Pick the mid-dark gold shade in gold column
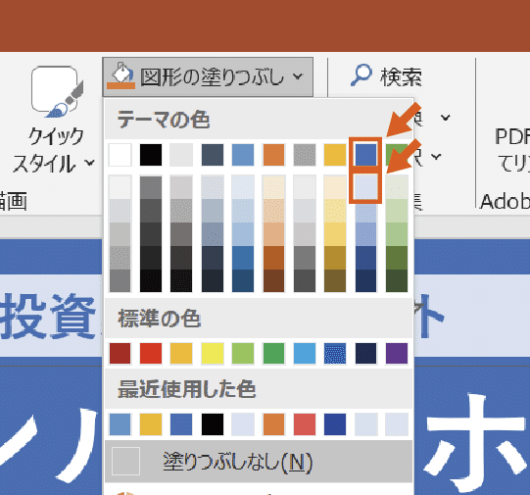530x495 pixels. coord(335,258)
